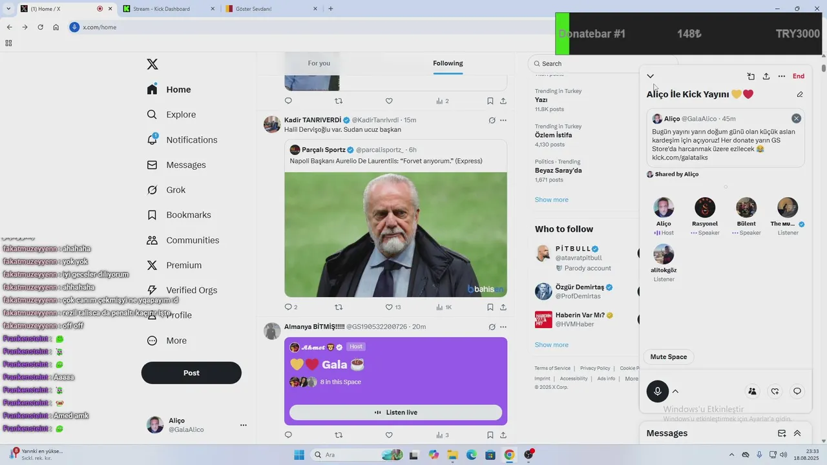Click the browser home button
The width and height of the screenshot is (827, 465).
pos(56,27)
